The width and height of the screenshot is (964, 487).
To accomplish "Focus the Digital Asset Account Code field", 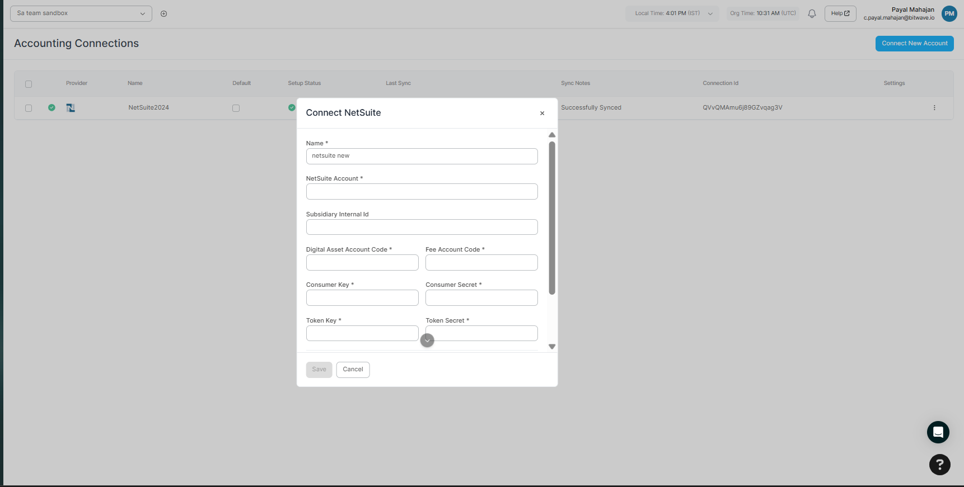I will point(362,262).
